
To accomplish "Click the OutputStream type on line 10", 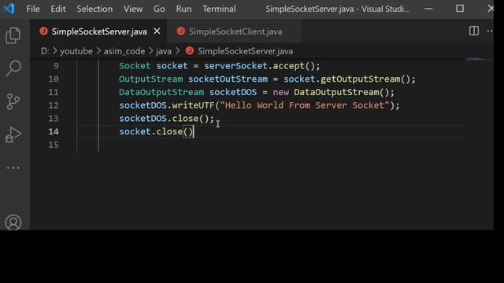I will point(150,79).
